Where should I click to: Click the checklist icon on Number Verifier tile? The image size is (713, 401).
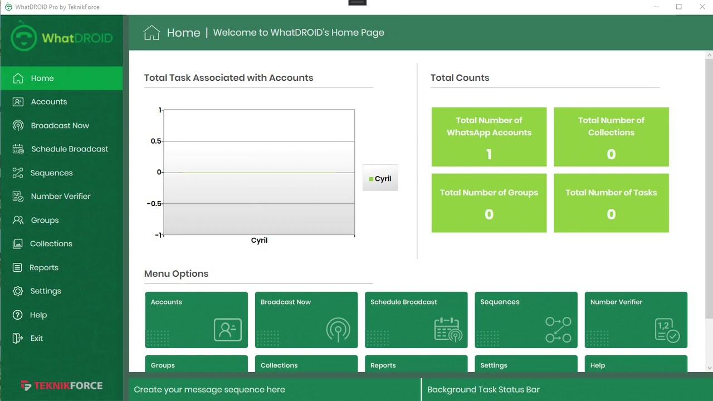pos(667,330)
